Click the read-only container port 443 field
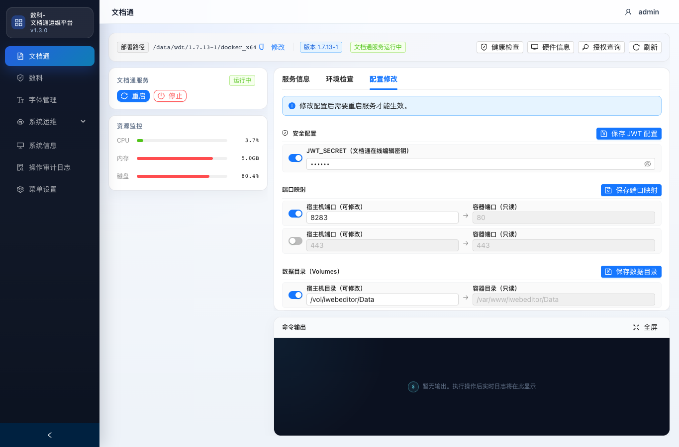This screenshot has height=447, width=679. pyautogui.click(x=564, y=245)
